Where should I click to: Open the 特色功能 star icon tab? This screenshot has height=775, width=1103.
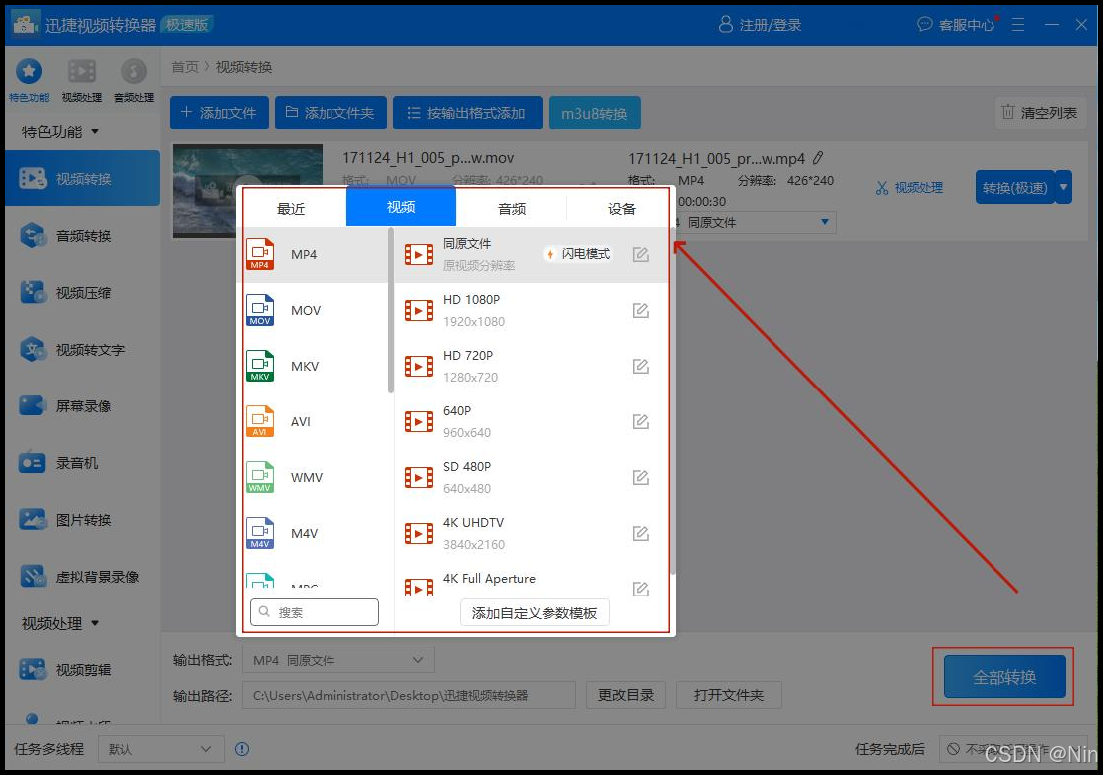pos(29,80)
